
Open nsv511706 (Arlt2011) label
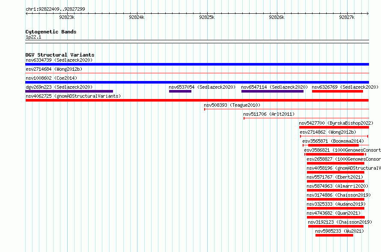tap(269, 114)
